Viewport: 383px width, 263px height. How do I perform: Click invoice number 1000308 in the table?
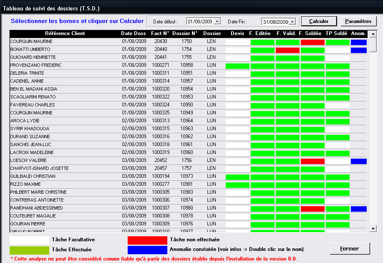point(161,216)
